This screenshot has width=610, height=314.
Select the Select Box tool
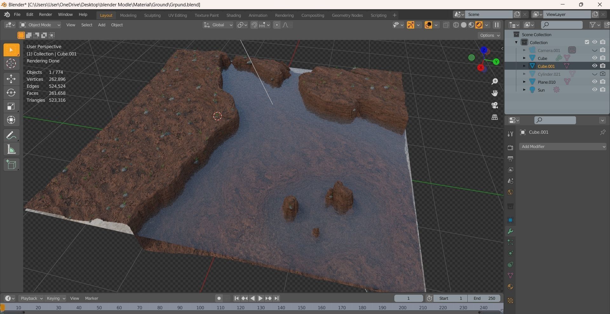(x=11, y=50)
